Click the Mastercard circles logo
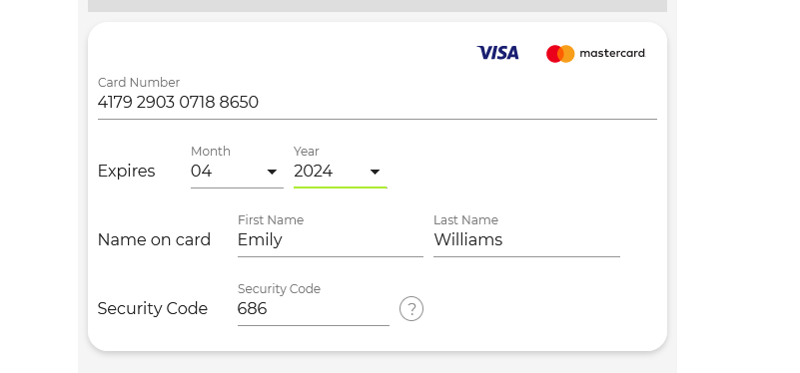 560,54
